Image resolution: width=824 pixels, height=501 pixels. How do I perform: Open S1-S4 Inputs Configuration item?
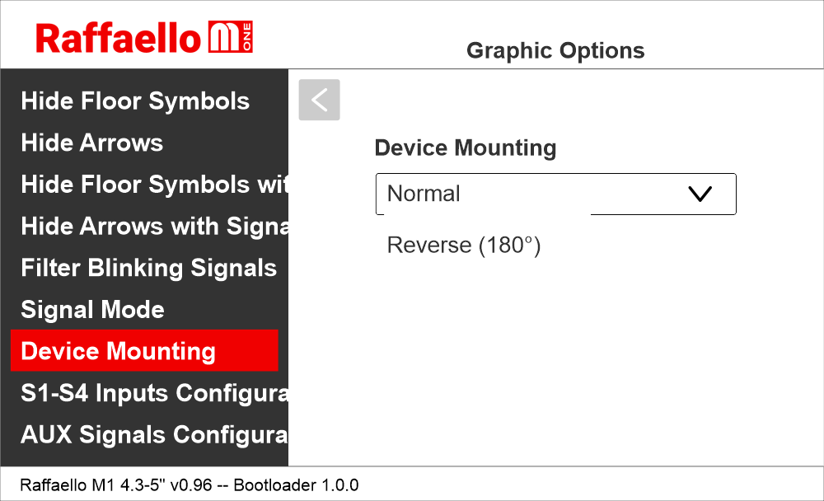[x=154, y=393]
